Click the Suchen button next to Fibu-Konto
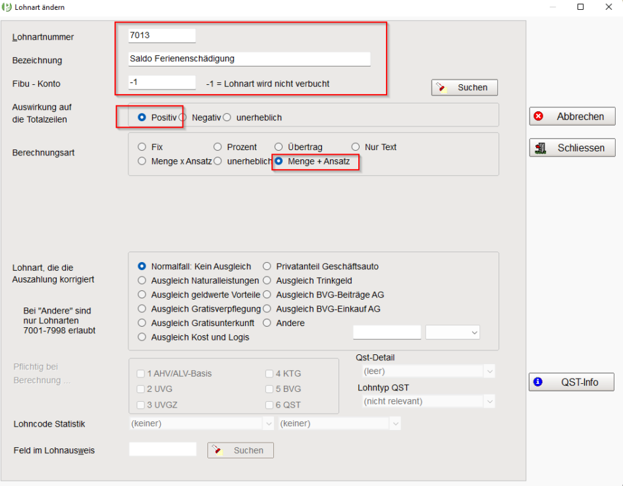623x486 pixels. click(464, 88)
